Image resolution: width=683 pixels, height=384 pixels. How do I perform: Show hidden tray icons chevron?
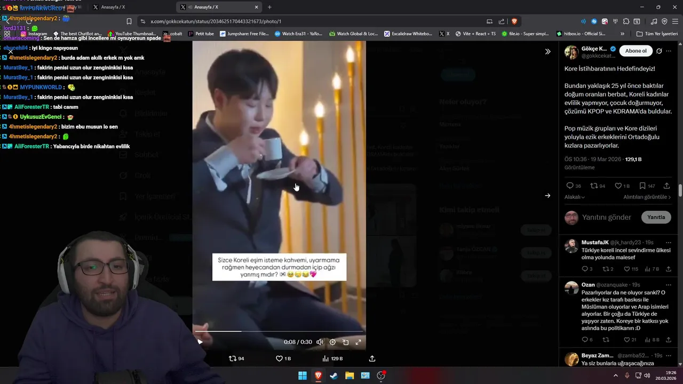(615, 375)
